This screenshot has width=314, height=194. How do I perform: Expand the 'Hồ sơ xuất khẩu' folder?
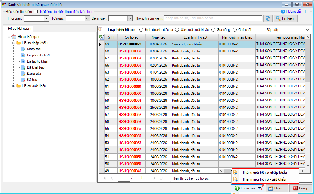pyautogui.click(x=14, y=86)
